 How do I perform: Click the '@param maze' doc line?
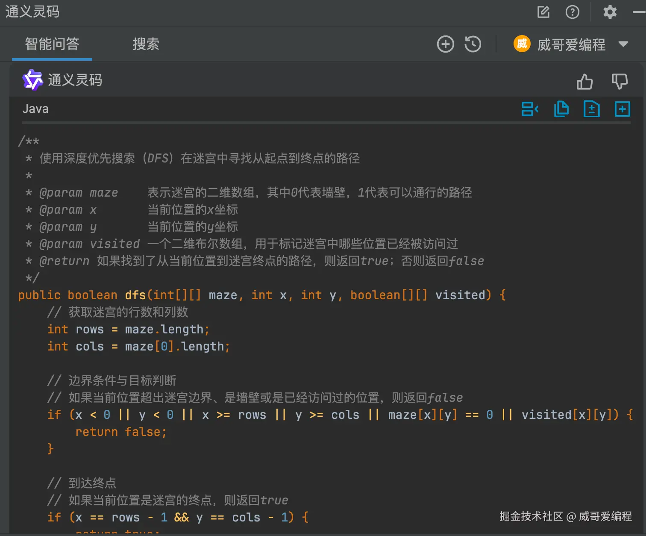[249, 192]
